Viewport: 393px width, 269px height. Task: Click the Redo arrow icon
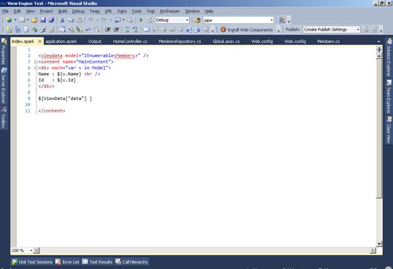tap(104, 20)
